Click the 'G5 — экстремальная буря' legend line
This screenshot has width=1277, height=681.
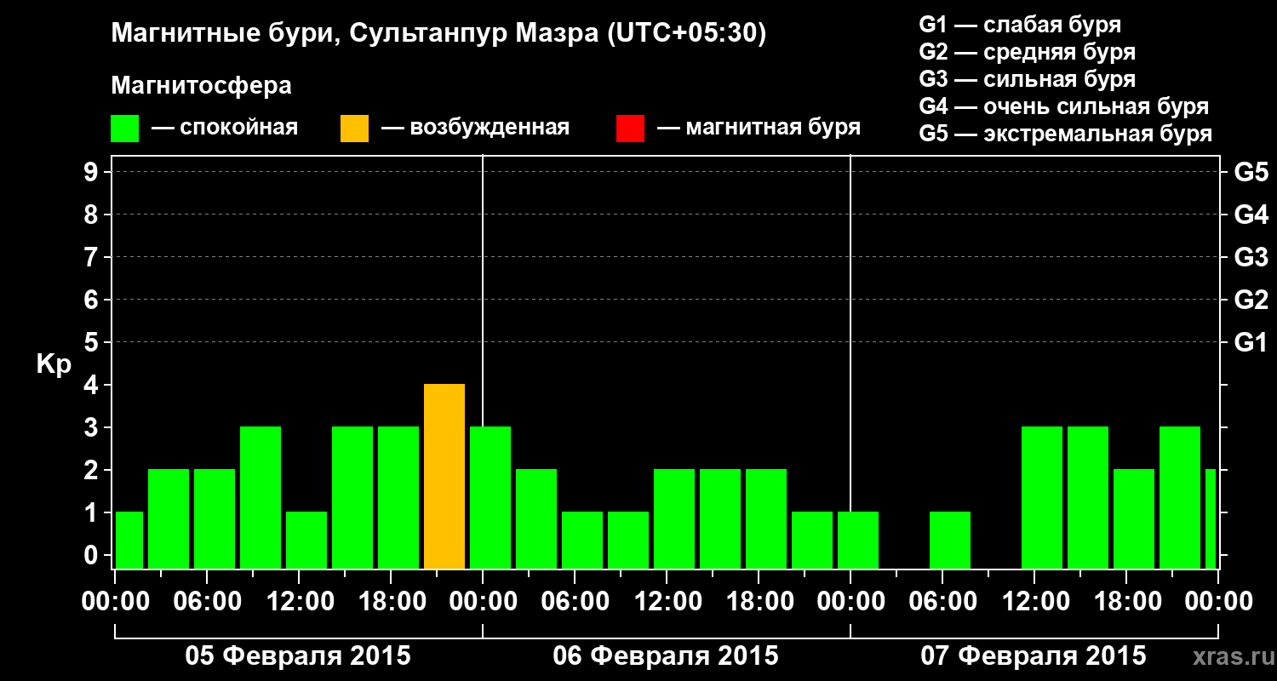point(1066,134)
